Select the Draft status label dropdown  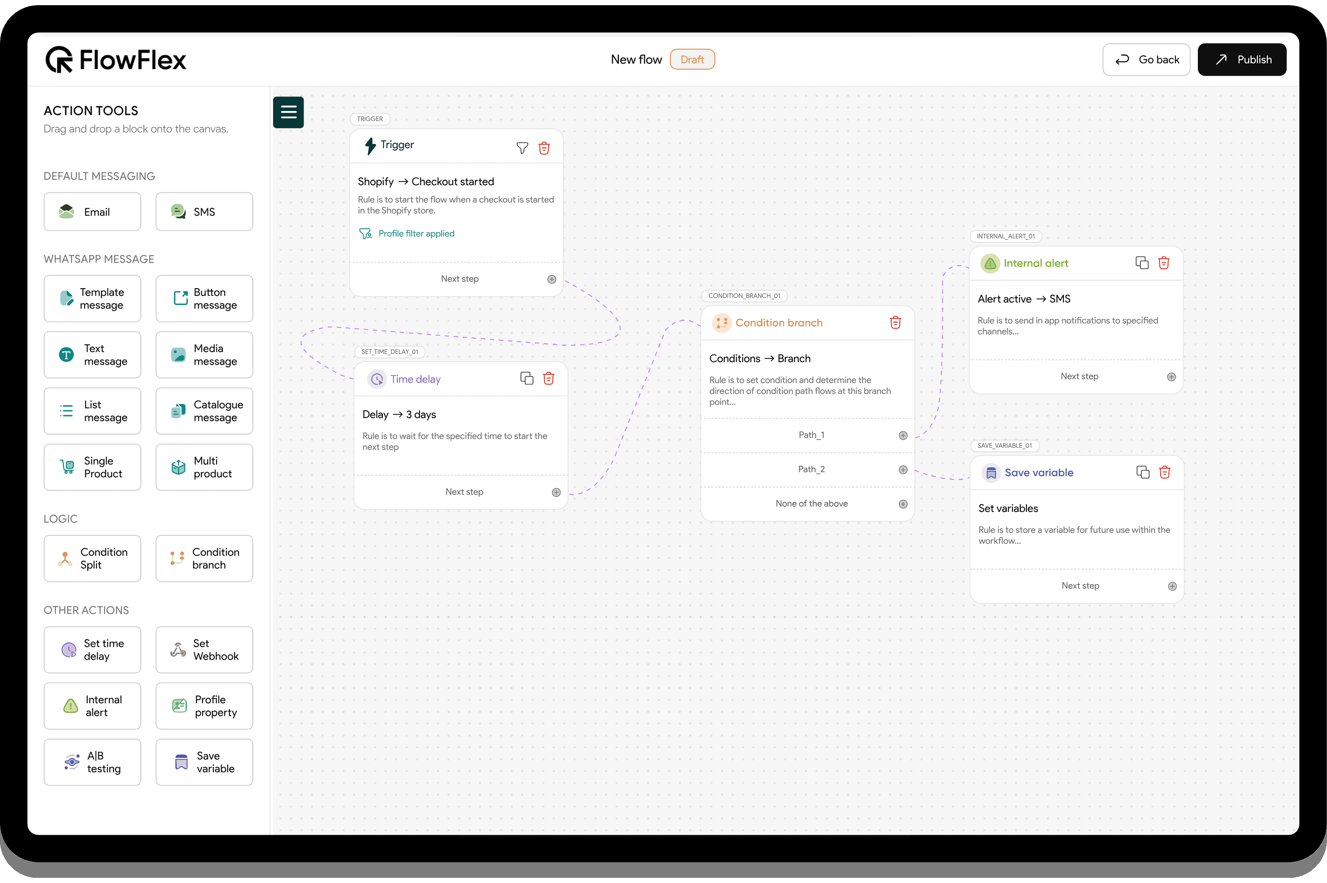pos(692,59)
